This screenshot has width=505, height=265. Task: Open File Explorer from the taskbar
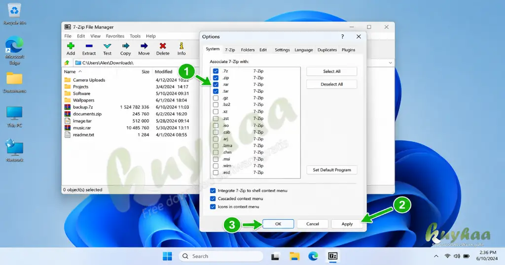294,256
